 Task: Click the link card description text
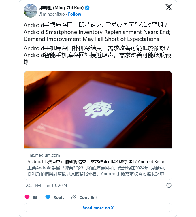coord(97,171)
